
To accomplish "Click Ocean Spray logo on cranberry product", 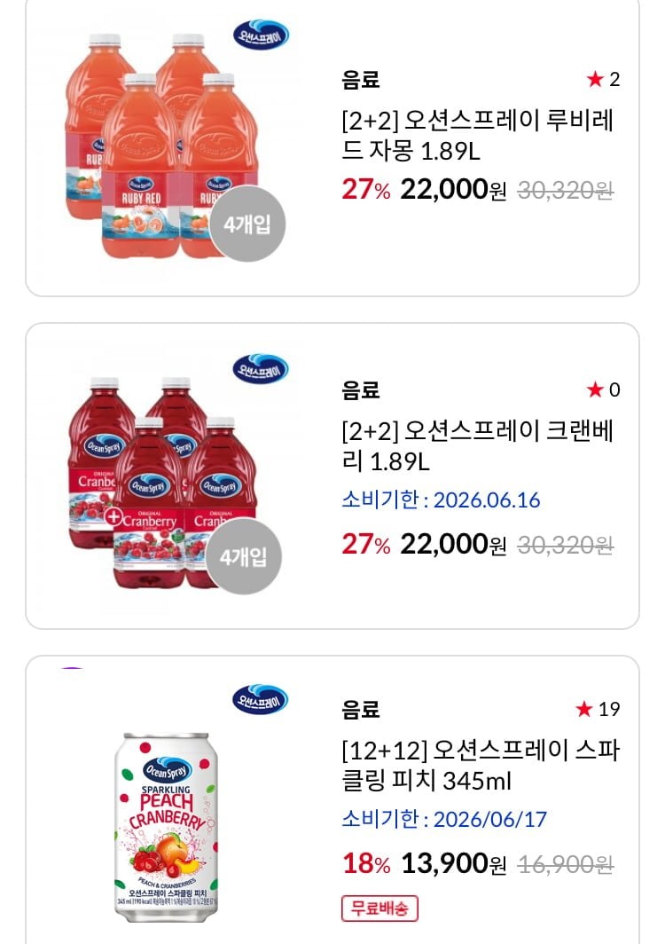I will [261, 367].
